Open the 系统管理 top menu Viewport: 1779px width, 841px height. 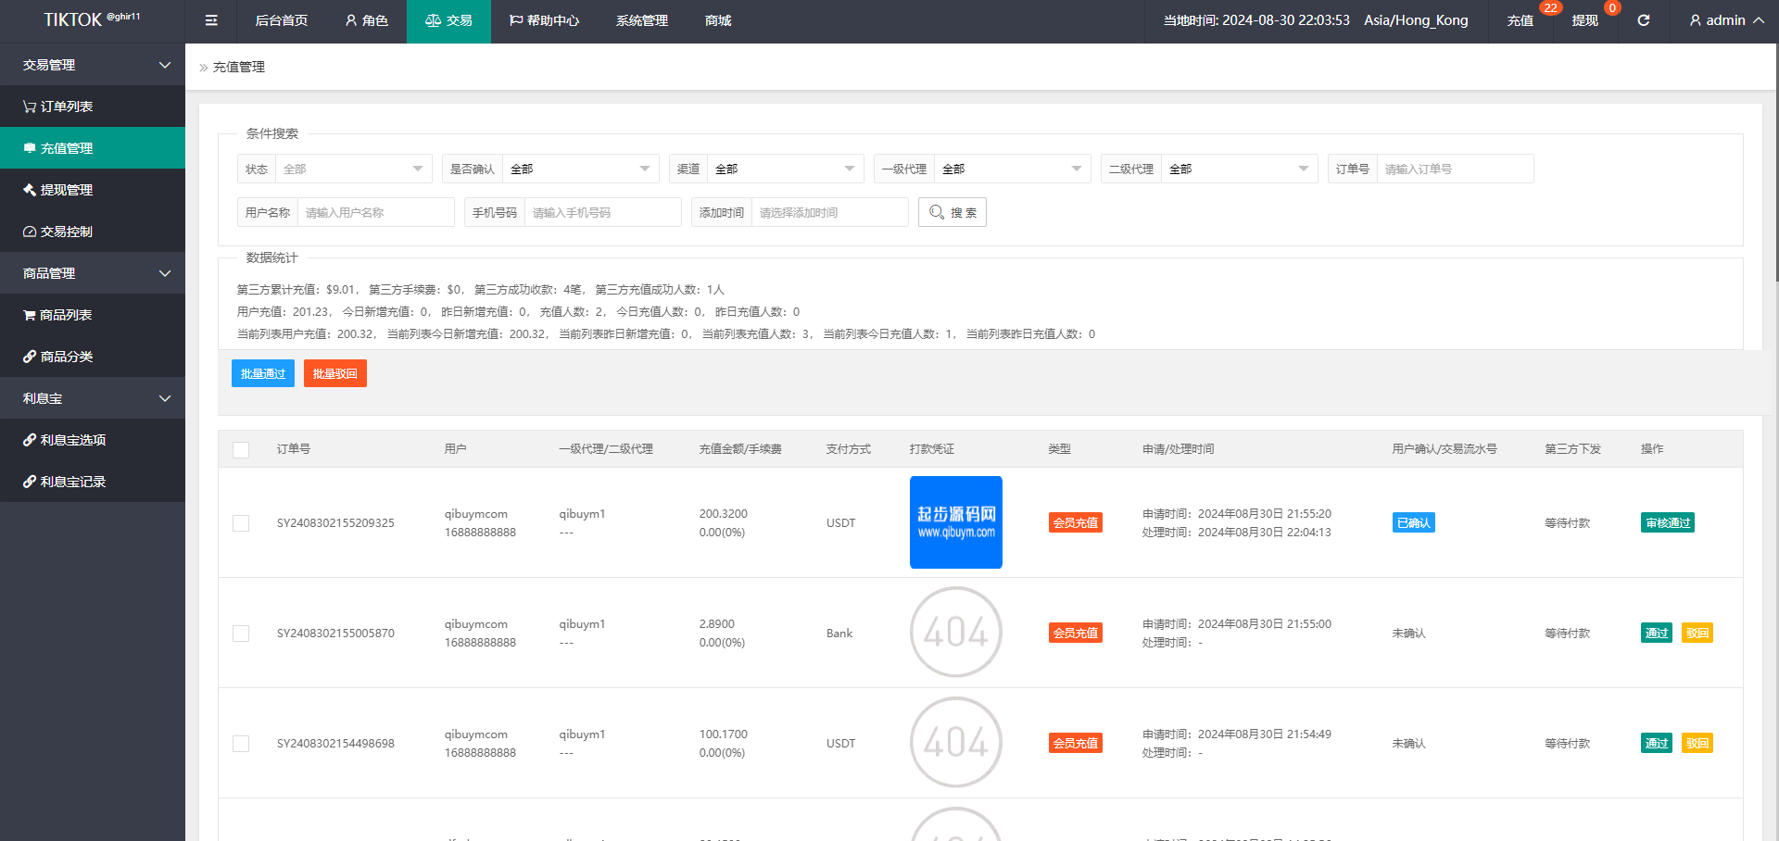(642, 20)
